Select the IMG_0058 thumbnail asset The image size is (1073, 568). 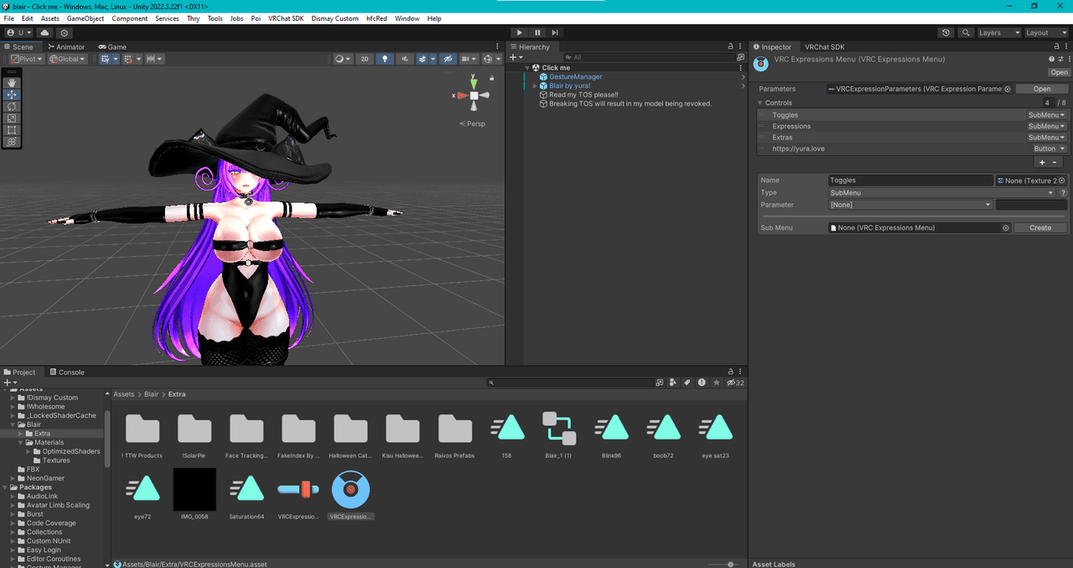point(194,494)
